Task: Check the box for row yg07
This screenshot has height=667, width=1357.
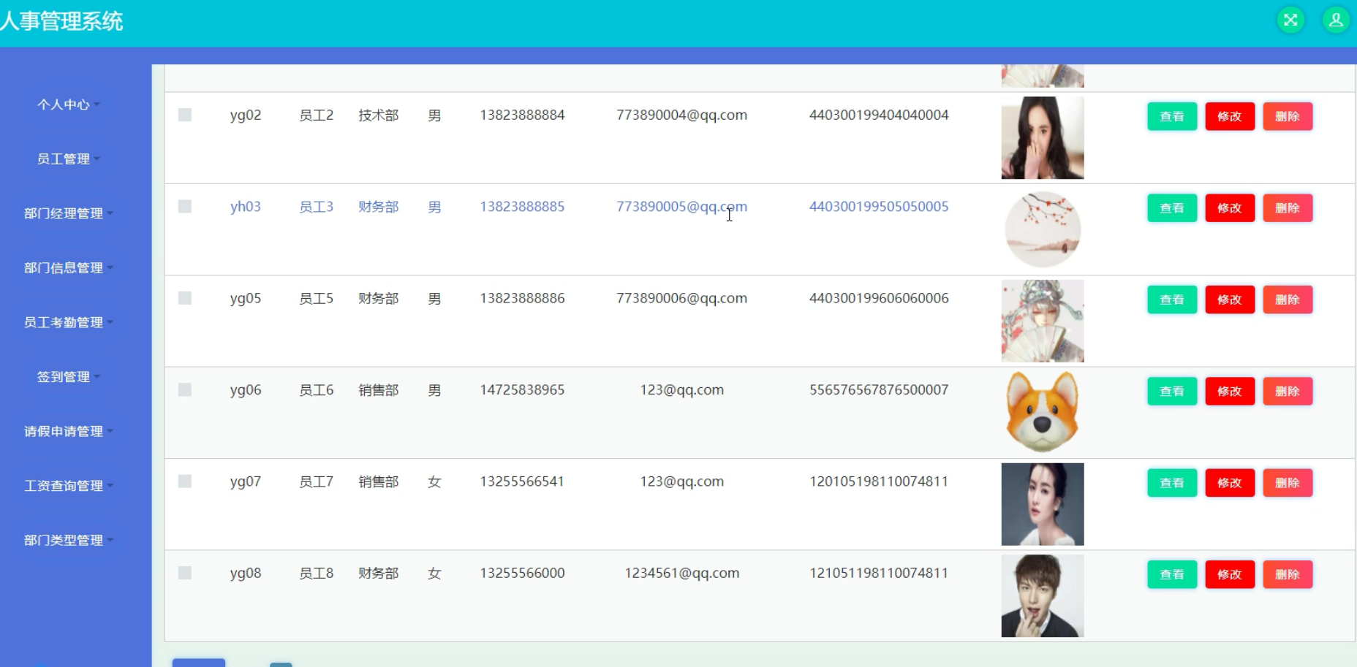Action: click(185, 481)
